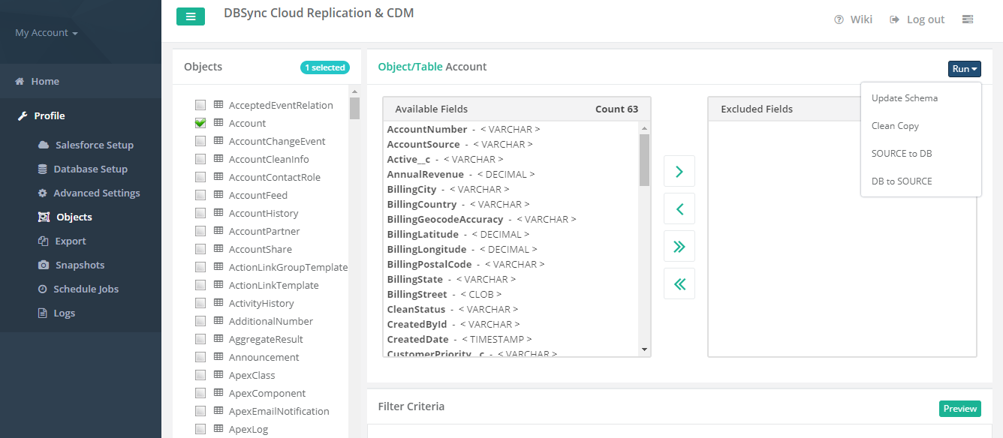
Task: Click the Available Fields scrollbar down arrow
Action: tap(644, 349)
